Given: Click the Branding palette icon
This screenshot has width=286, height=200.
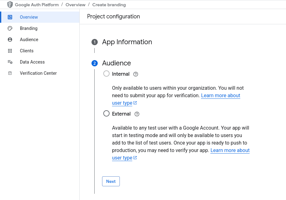Looking at the screenshot, I should [x=10, y=28].
